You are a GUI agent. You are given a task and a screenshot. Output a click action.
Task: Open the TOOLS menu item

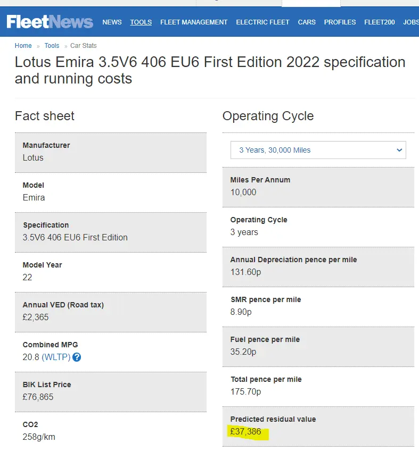point(141,22)
